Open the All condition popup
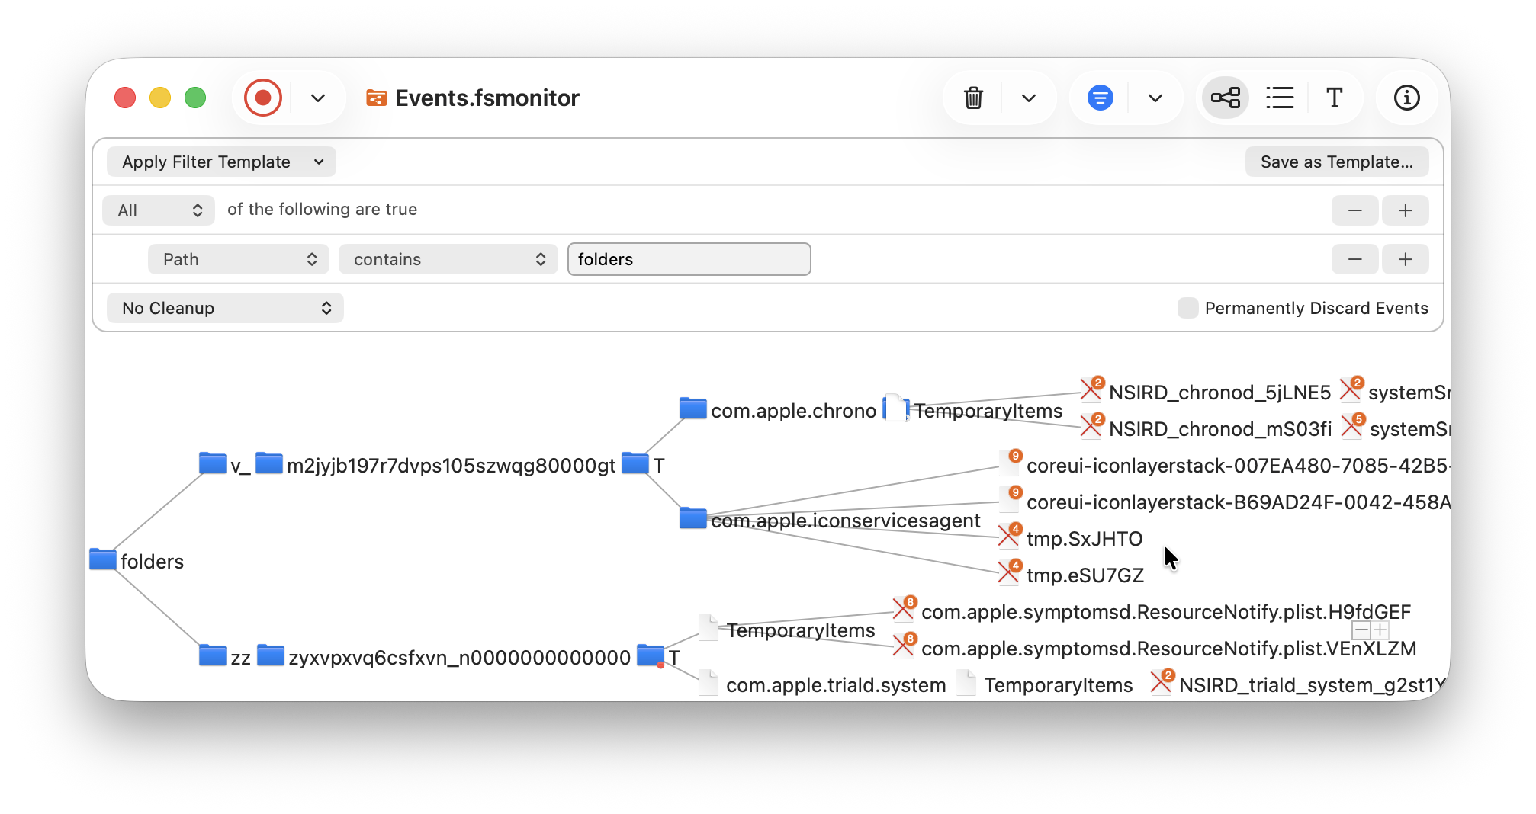Viewport: 1536px width, 814px height. 159,210
